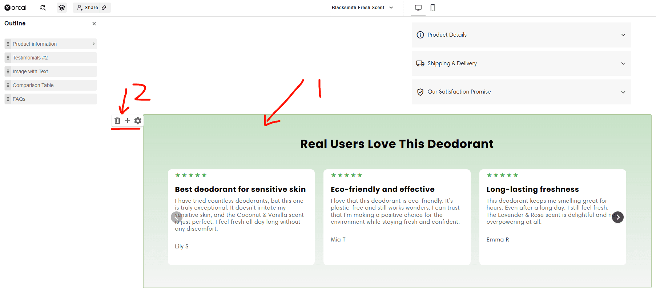Select Product information in outline
Screen dimensions: 656x289
click(x=51, y=44)
